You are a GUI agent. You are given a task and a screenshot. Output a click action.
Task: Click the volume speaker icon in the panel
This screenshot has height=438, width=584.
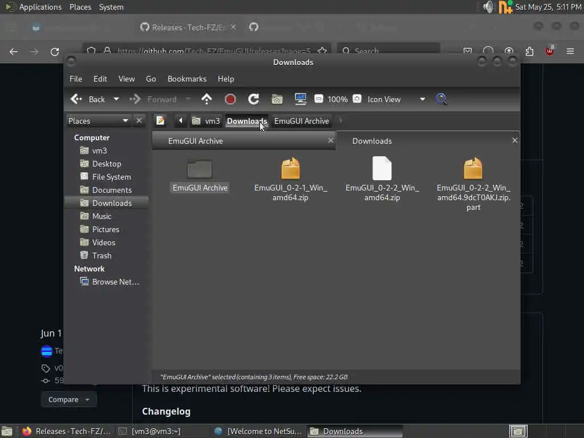click(488, 7)
